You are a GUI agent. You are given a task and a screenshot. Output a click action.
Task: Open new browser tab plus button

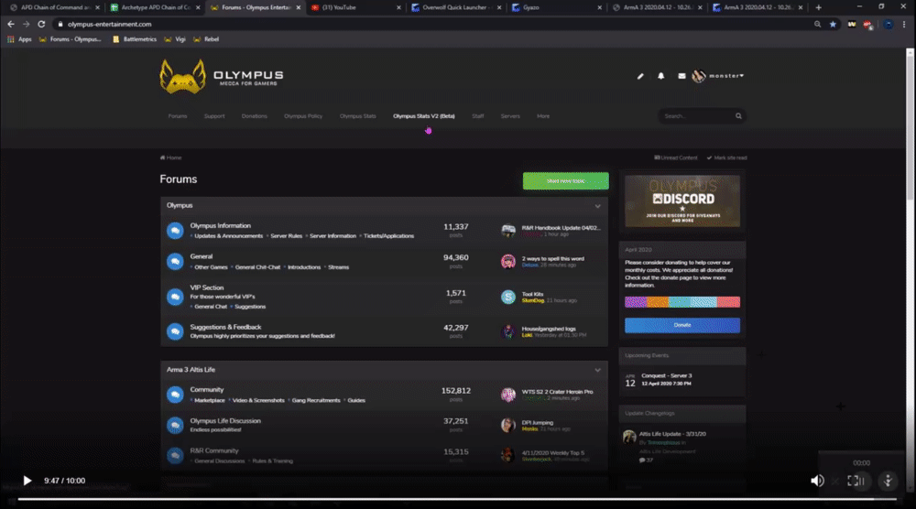(x=818, y=7)
